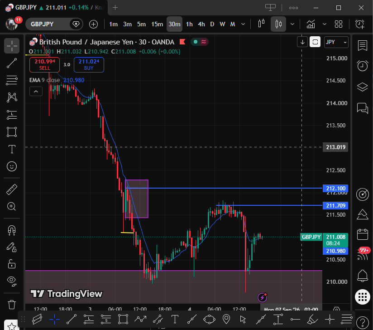This screenshot has height=330, width=373.
Task: Activate the zoom-in magnifier tool
Action: point(12,206)
